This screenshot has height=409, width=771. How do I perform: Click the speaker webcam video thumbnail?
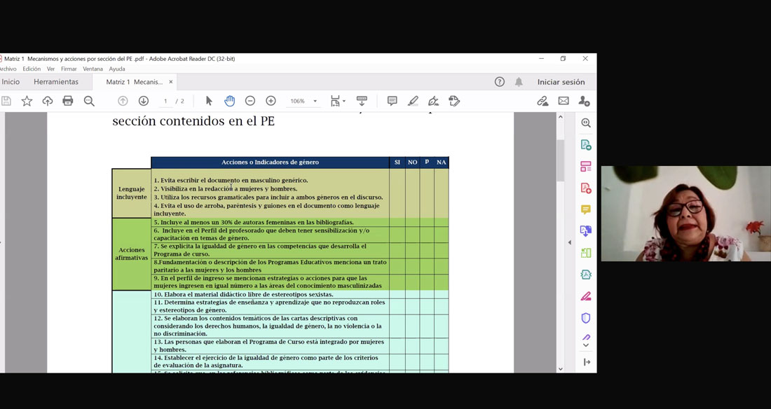(x=686, y=214)
